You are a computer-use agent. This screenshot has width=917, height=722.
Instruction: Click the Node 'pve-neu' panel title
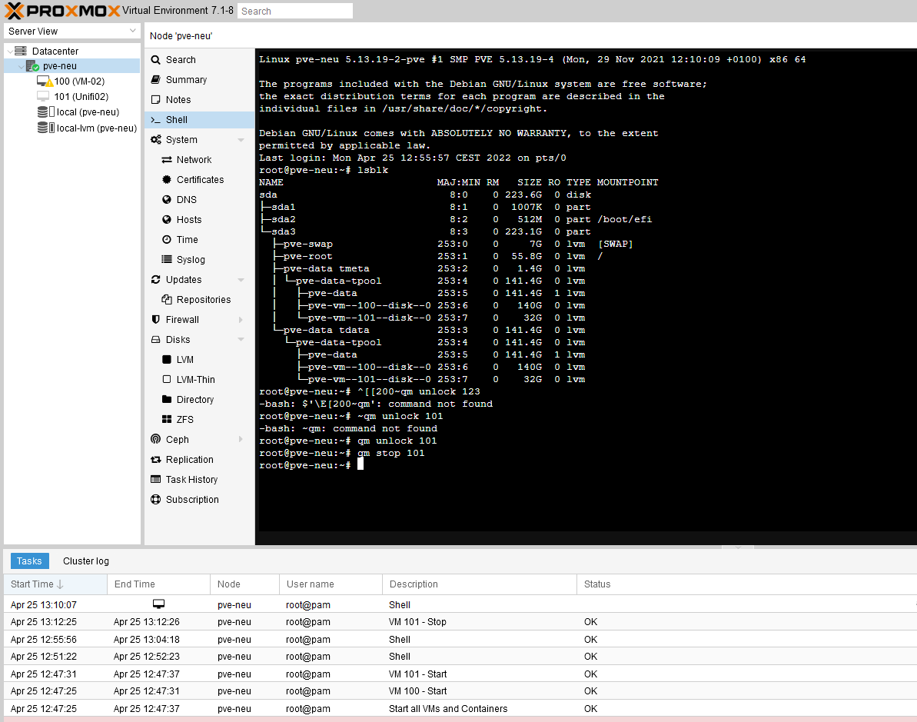[181, 36]
